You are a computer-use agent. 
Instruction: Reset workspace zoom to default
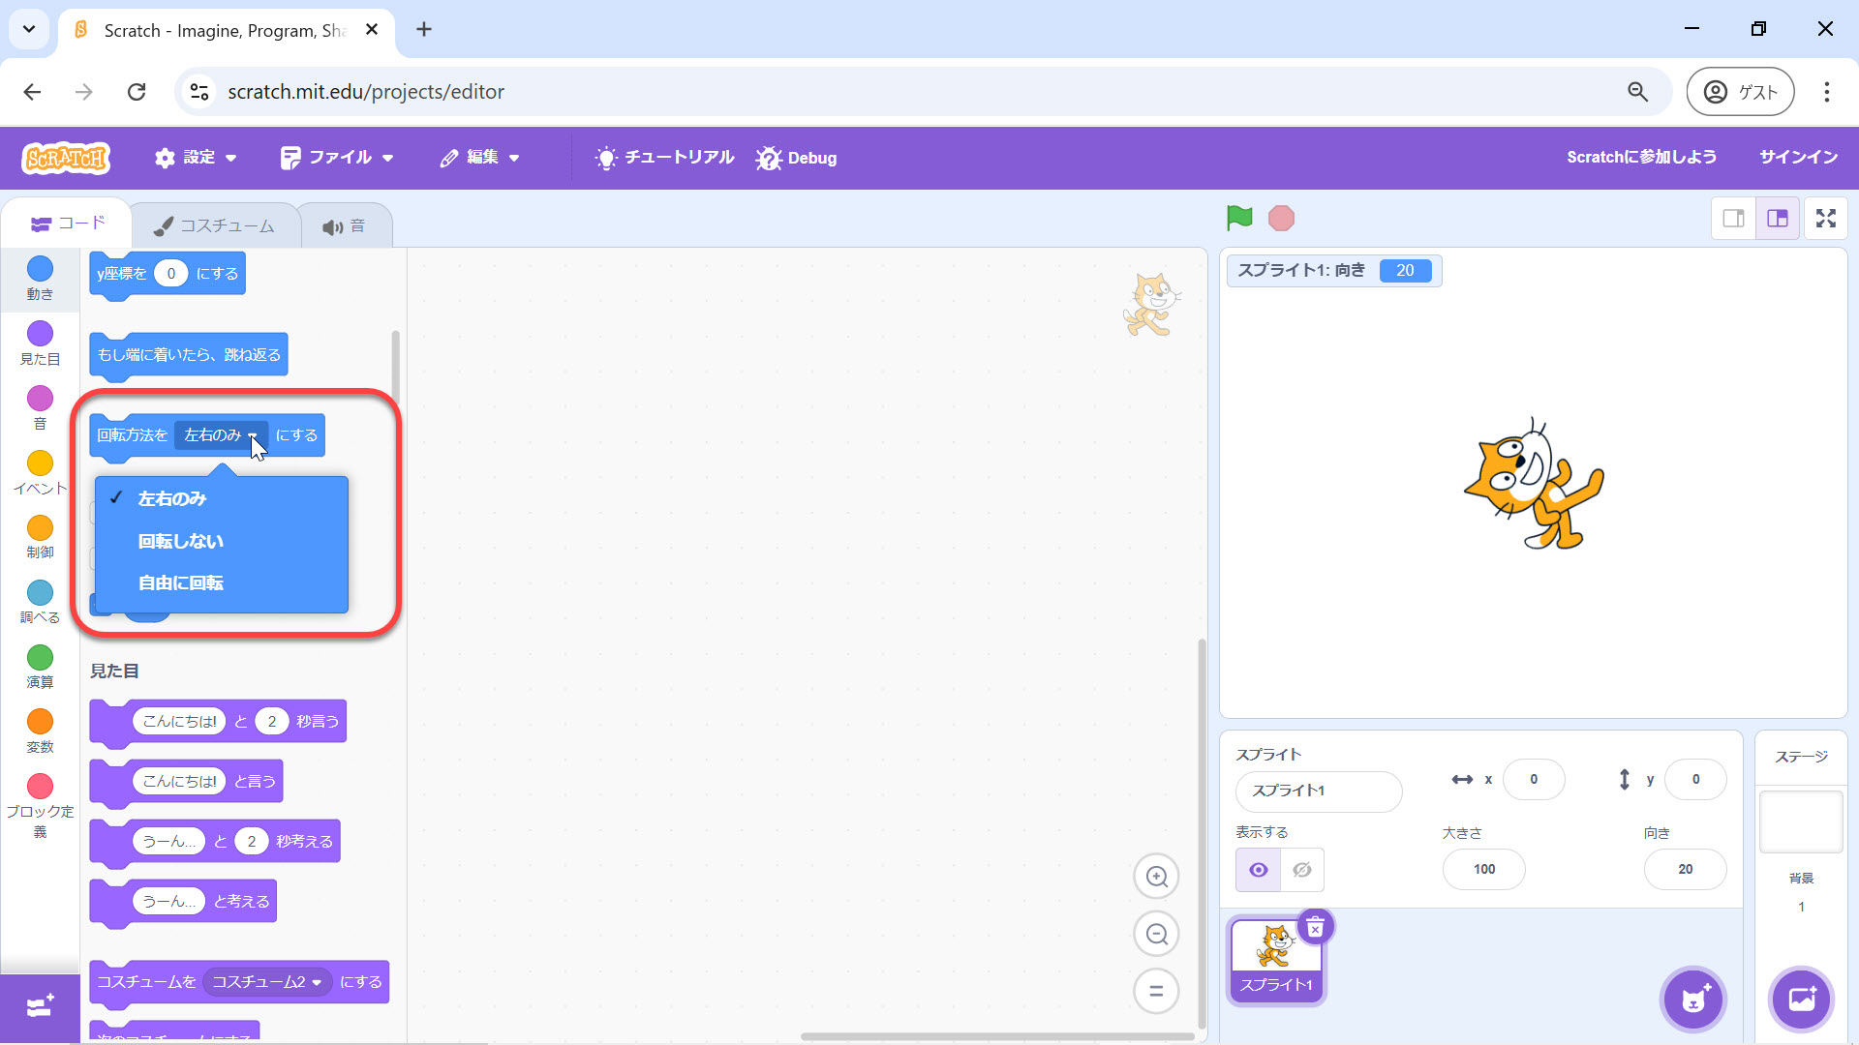pos(1156,991)
